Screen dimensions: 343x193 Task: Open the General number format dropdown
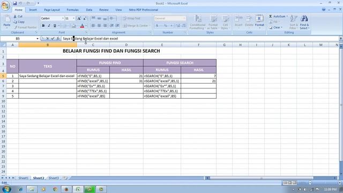tap(184, 18)
